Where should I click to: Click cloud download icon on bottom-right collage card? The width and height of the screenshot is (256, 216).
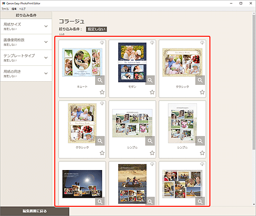[202, 164]
